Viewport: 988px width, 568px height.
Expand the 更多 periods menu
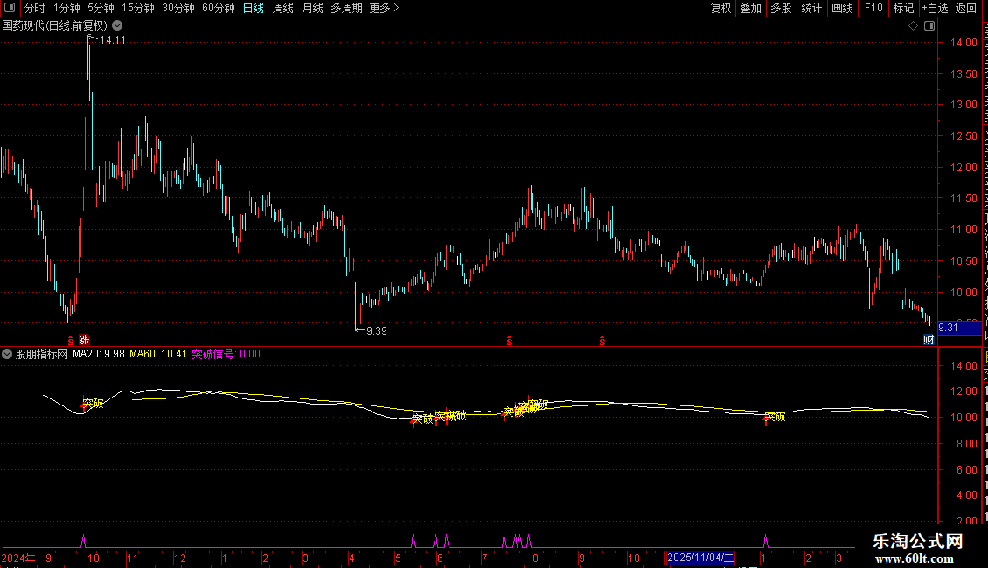[384, 8]
